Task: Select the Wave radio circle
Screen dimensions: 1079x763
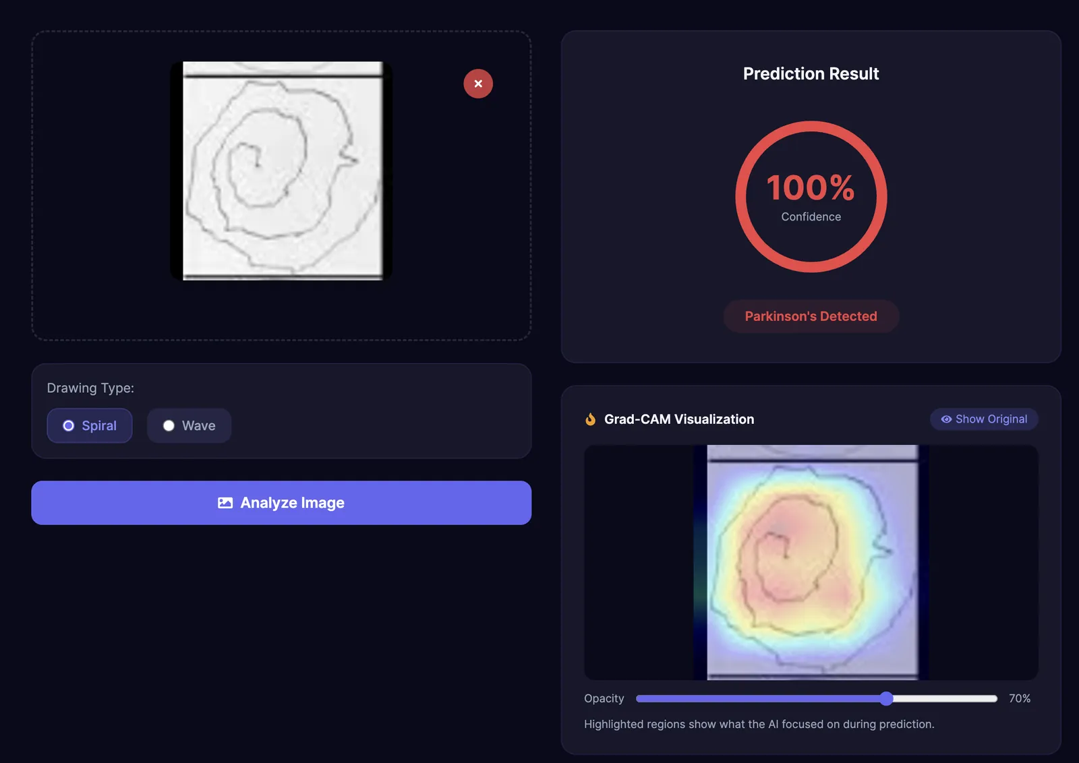Action: [169, 425]
